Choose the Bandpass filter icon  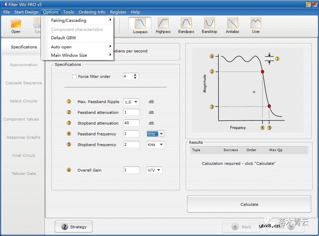click(186, 23)
